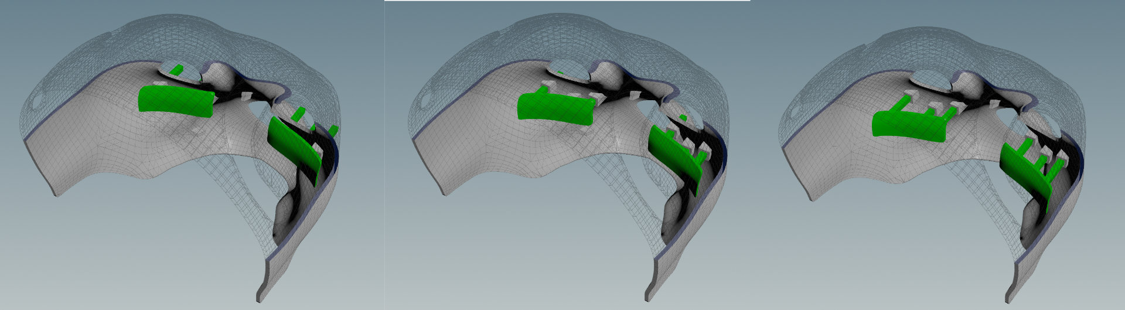This screenshot has width=1125, height=310.
Task: Select the lower green plate in left view
Action: pos(293,147)
